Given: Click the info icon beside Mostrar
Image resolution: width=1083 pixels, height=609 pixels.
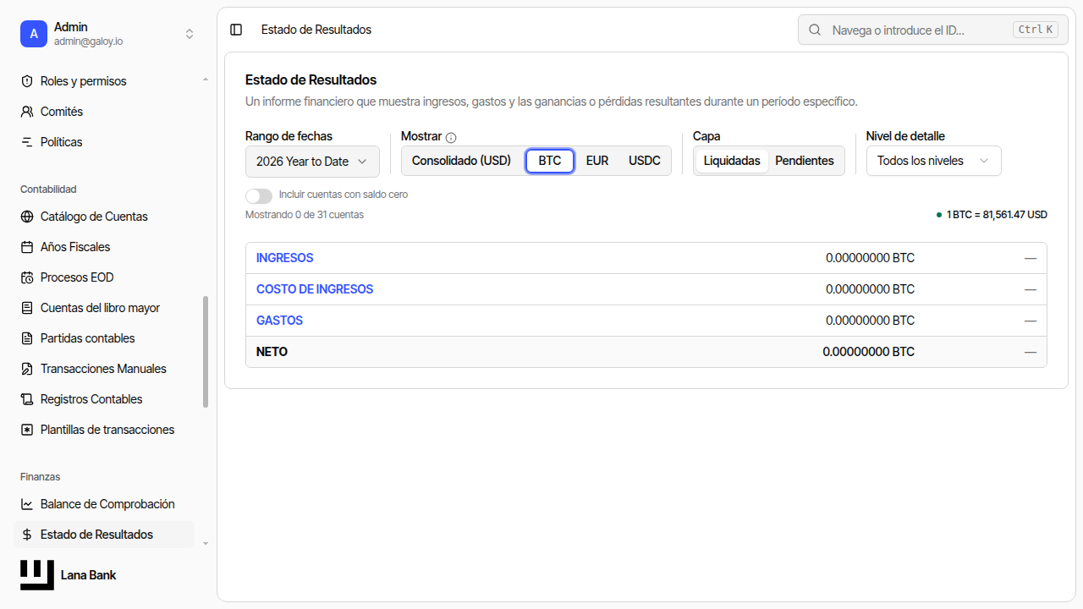Looking at the screenshot, I should tap(451, 137).
